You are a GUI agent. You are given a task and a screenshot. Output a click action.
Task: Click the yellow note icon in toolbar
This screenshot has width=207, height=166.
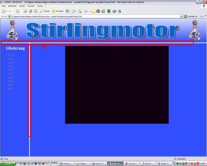pos(93,11)
